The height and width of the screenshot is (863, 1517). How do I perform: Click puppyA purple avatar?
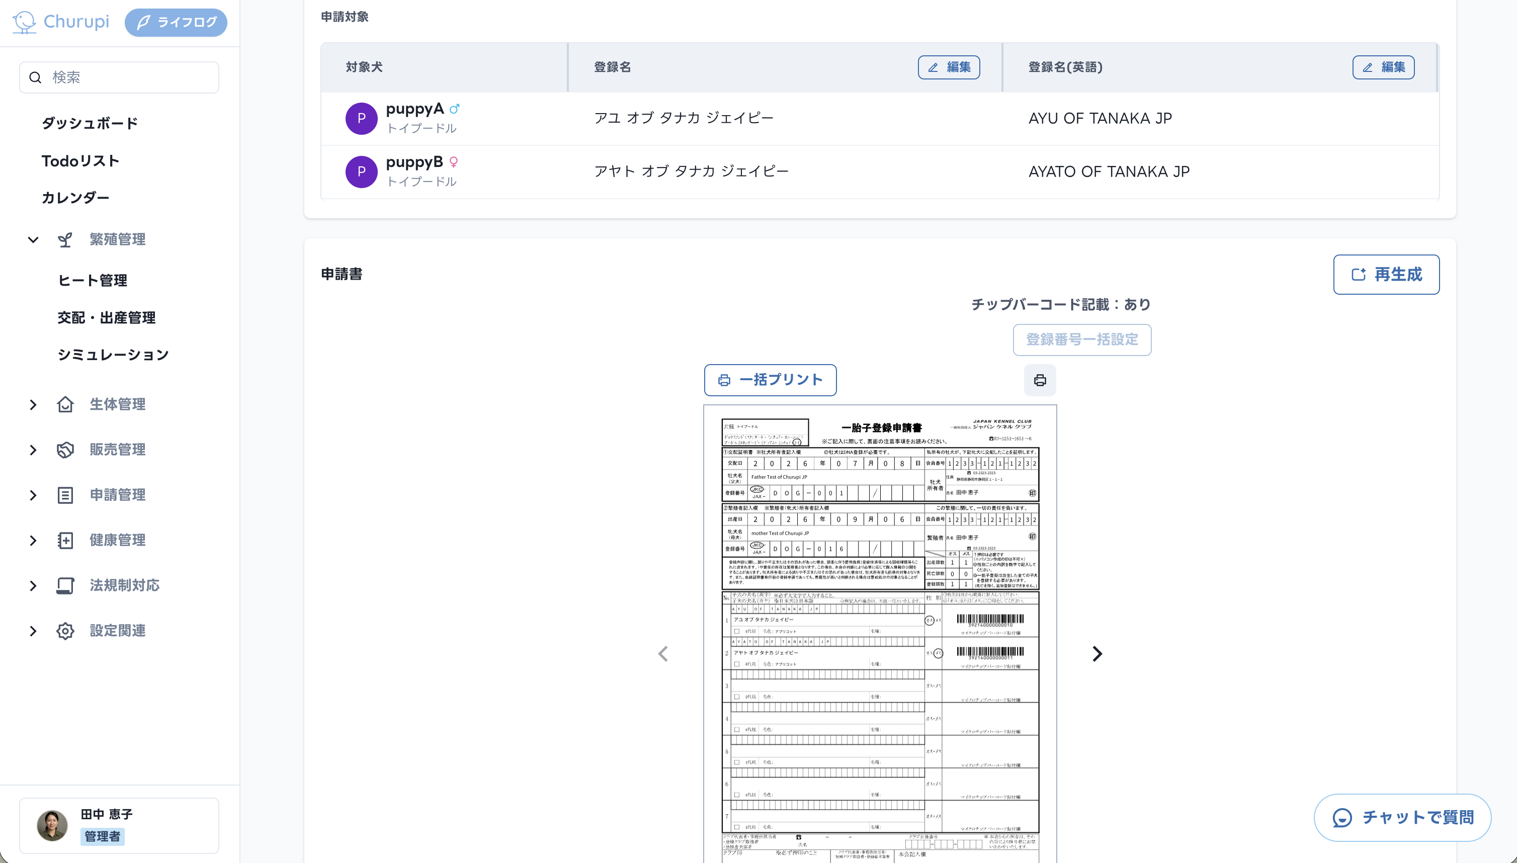tap(362, 119)
